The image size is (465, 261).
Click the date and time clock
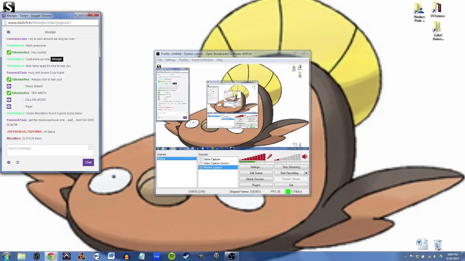(x=452, y=256)
